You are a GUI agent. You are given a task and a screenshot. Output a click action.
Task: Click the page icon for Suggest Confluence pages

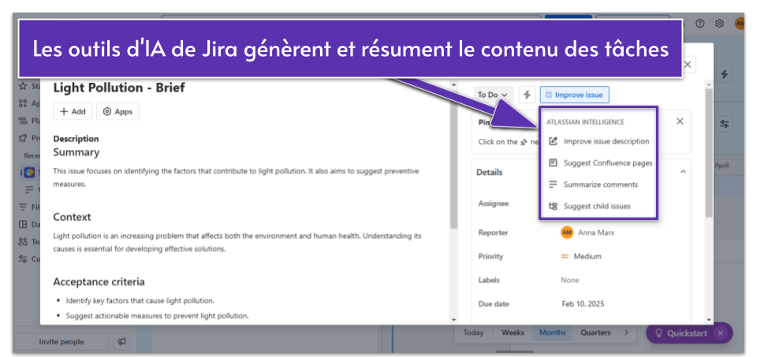click(x=554, y=163)
